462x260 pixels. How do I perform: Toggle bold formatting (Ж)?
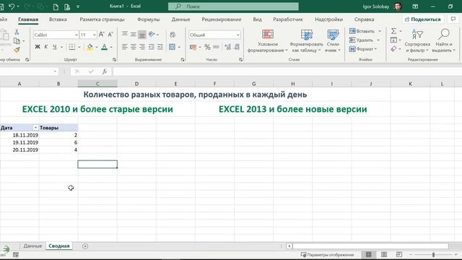(x=38, y=47)
